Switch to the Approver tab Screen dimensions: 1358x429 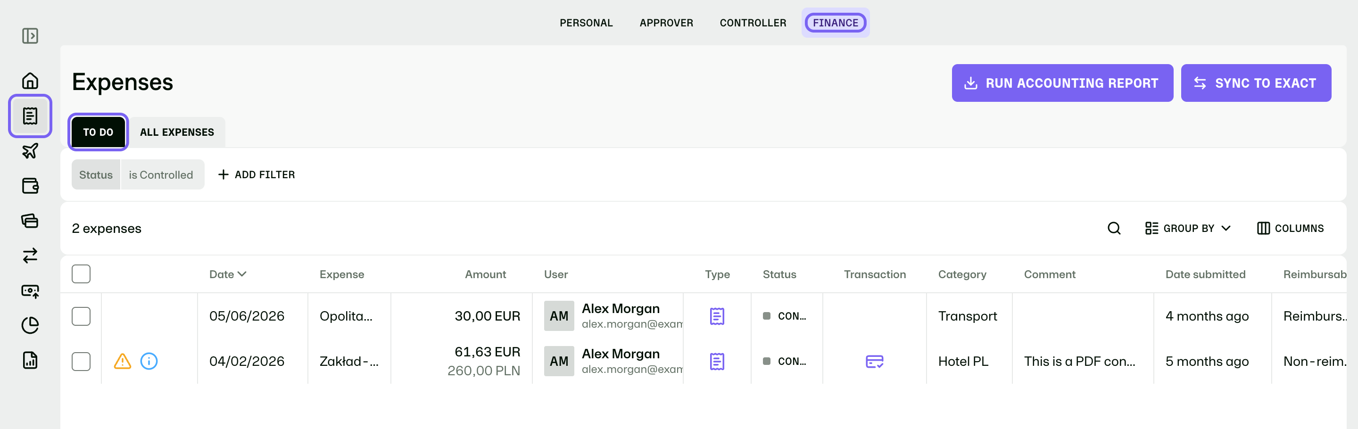coord(666,23)
